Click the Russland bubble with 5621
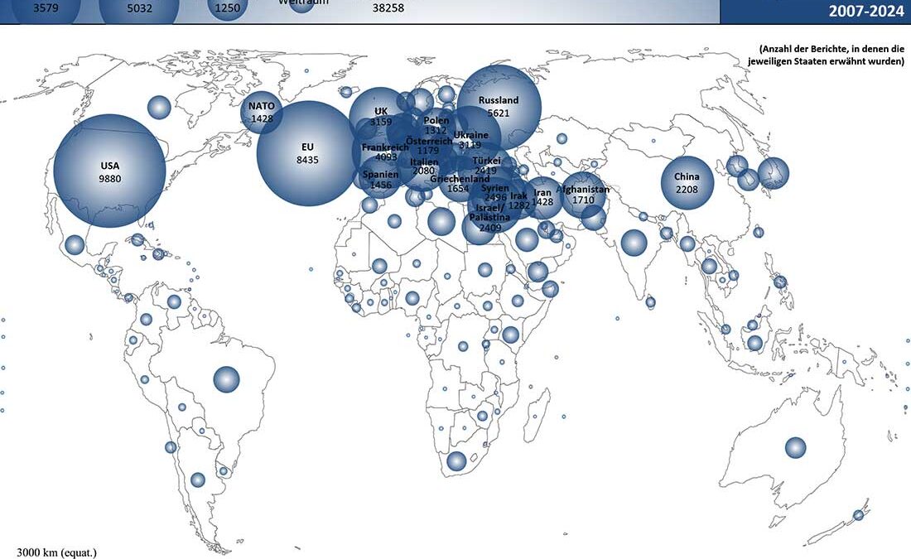This screenshot has height=559, width=911. click(499, 106)
